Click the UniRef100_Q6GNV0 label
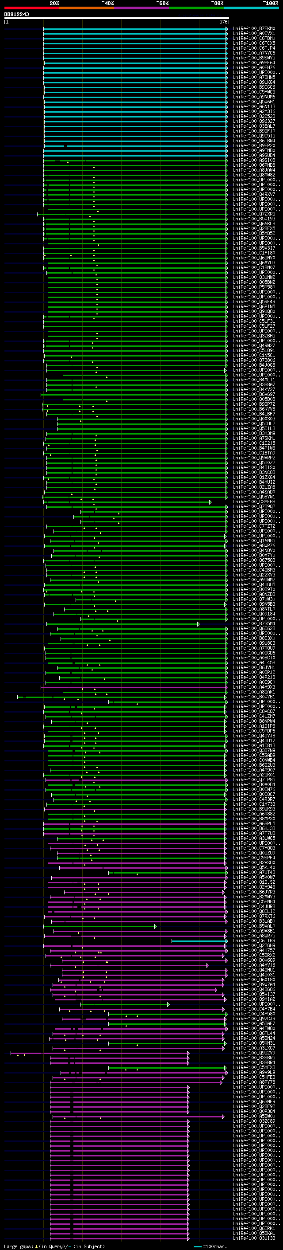 click(254, 258)
